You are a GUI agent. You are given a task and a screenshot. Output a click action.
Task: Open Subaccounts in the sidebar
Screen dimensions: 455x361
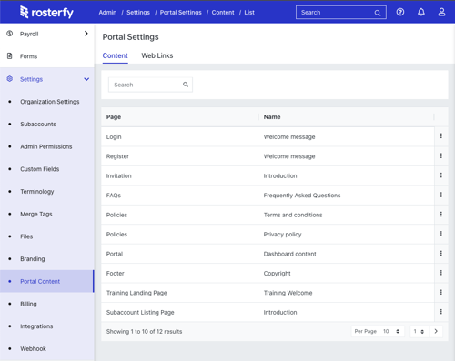coord(38,124)
